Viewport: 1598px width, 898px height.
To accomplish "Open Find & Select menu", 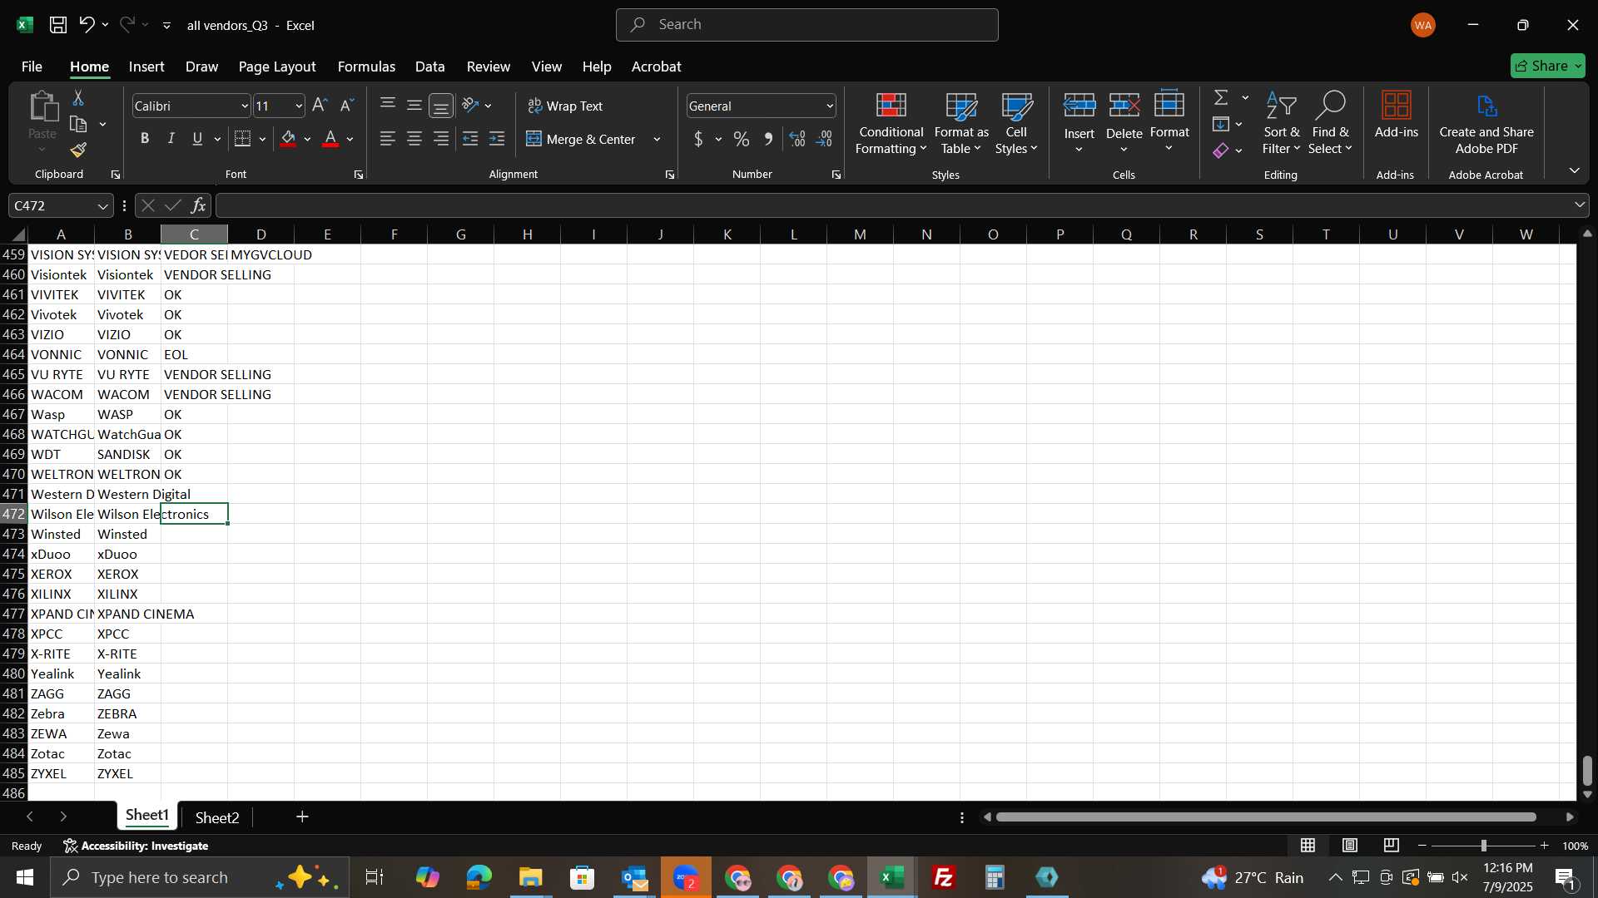I will pyautogui.click(x=1330, y=123).
